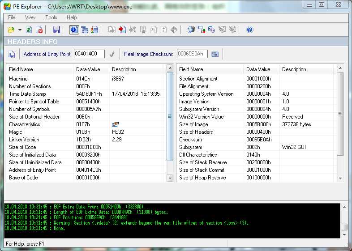Launch the Disassembler chip icon
352x251 pixels.
(191, 30)
